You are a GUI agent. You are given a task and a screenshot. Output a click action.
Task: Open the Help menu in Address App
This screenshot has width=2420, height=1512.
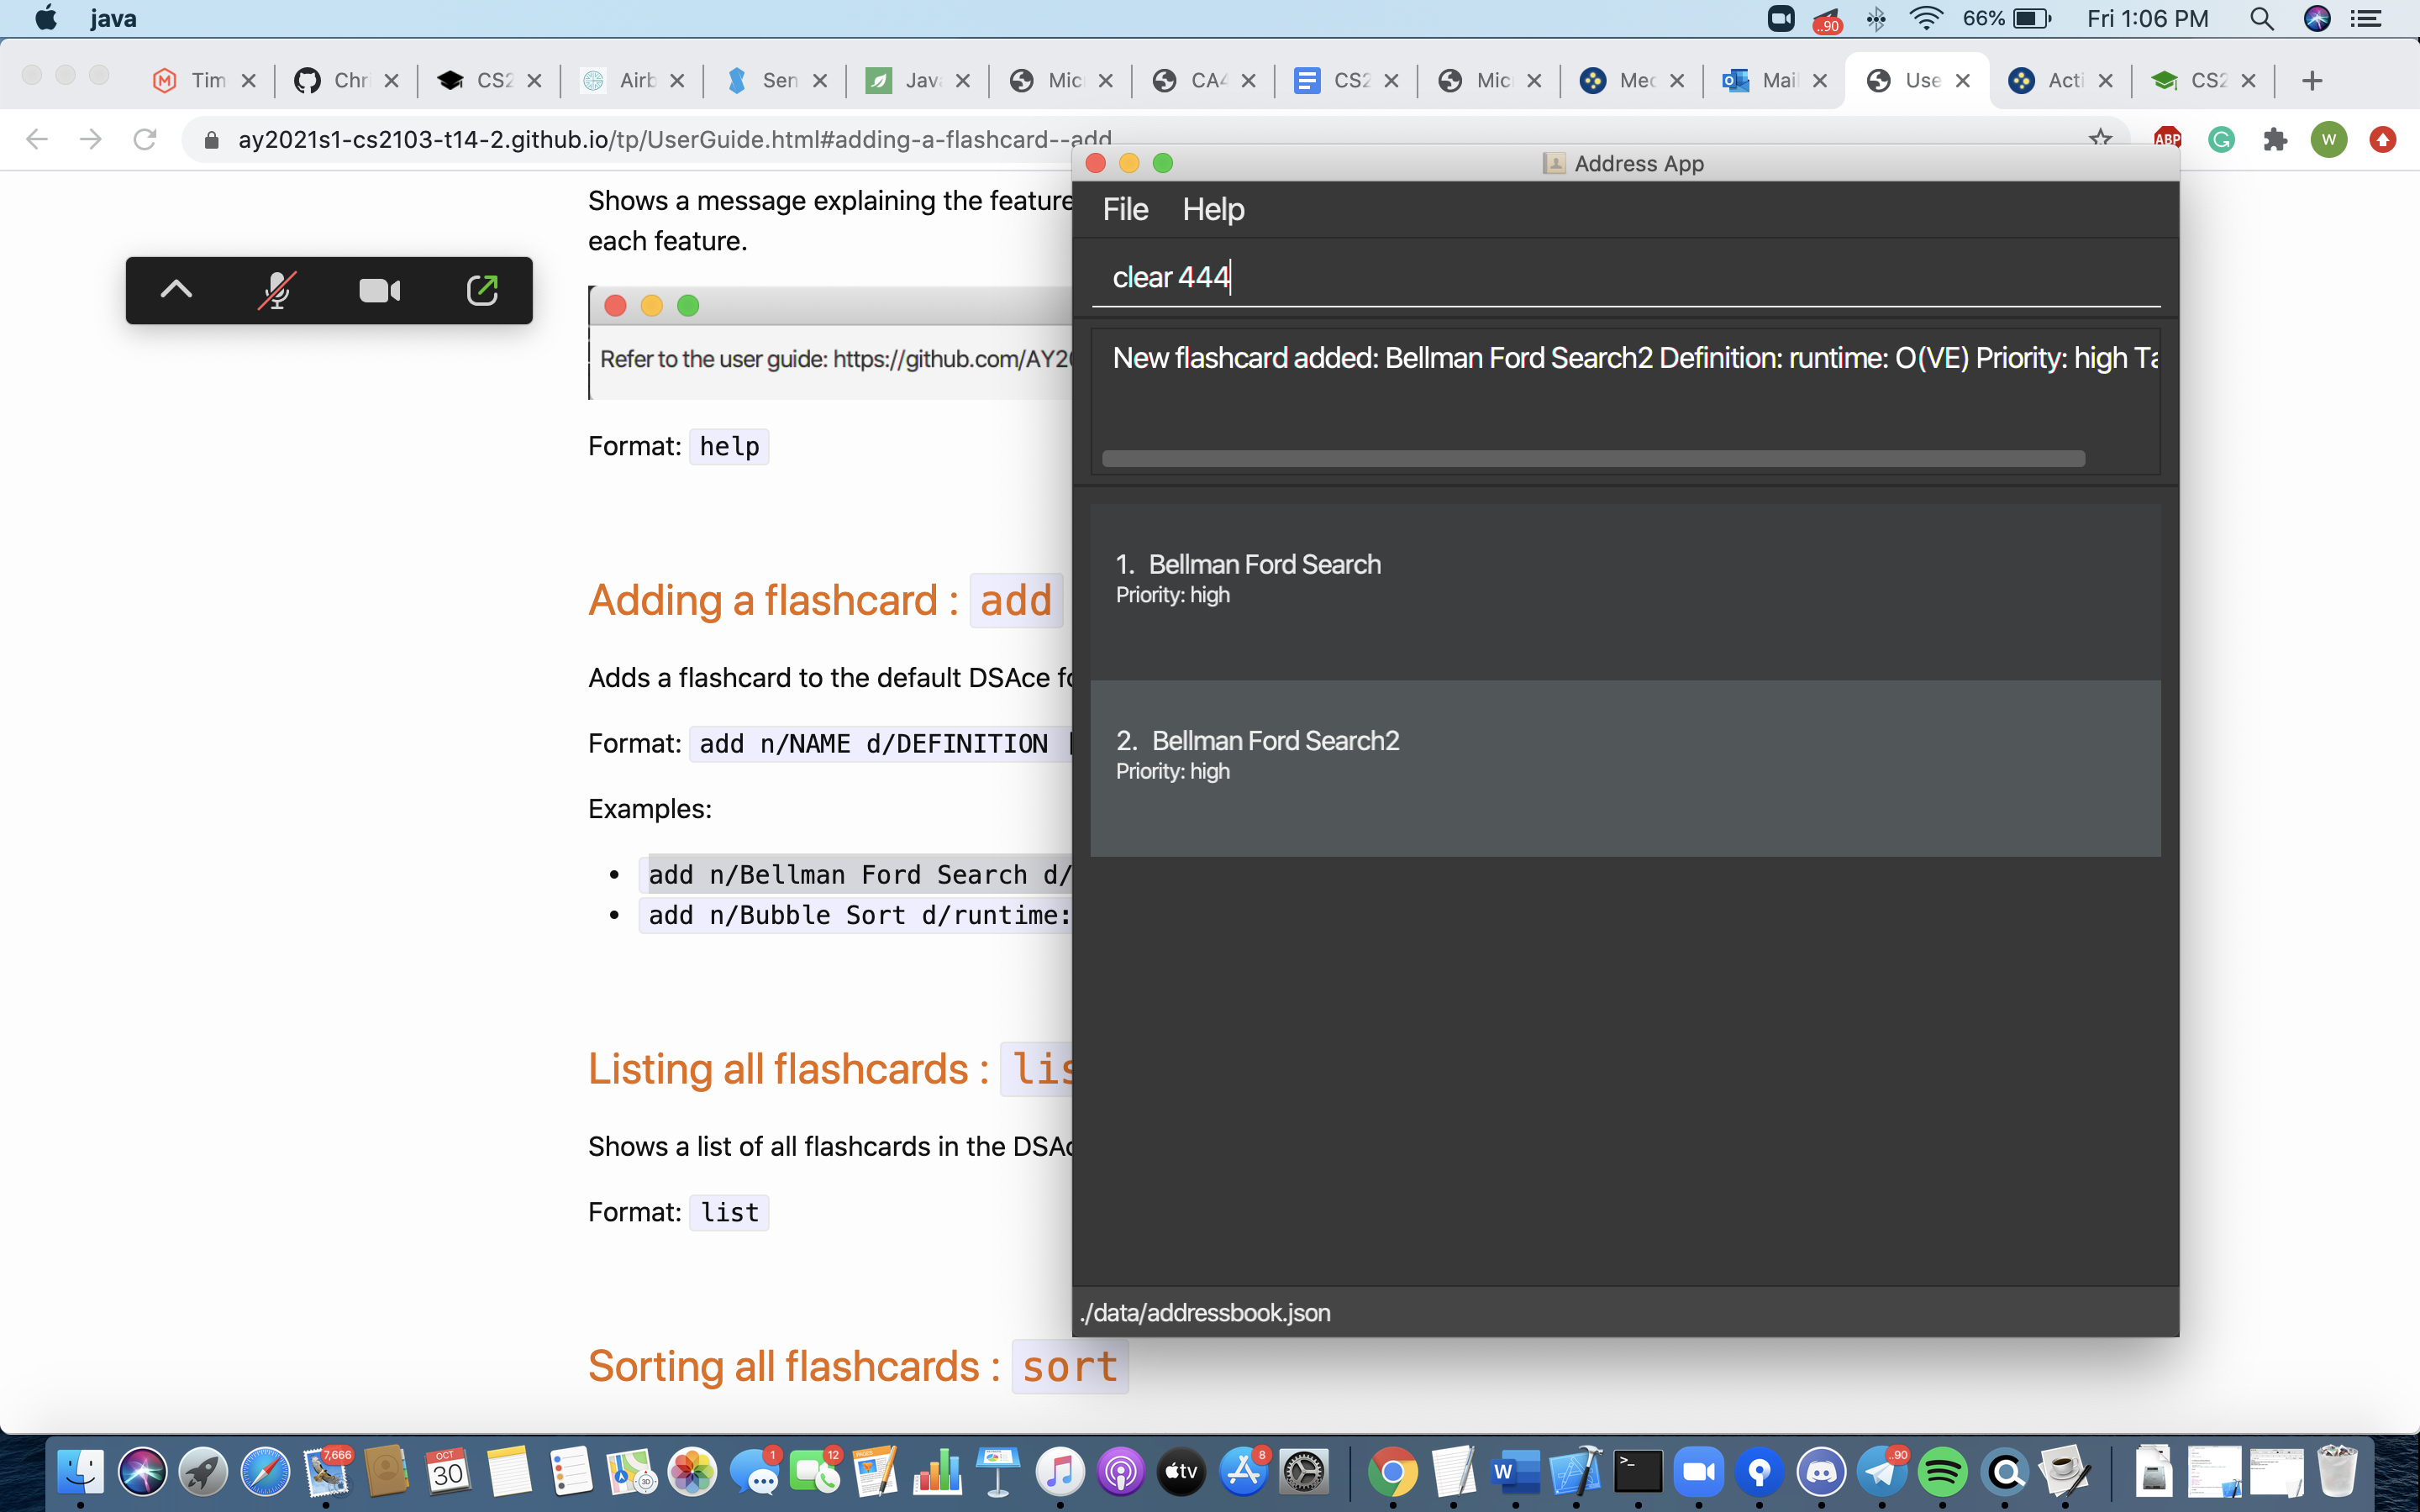click(x=1213, y=209)
